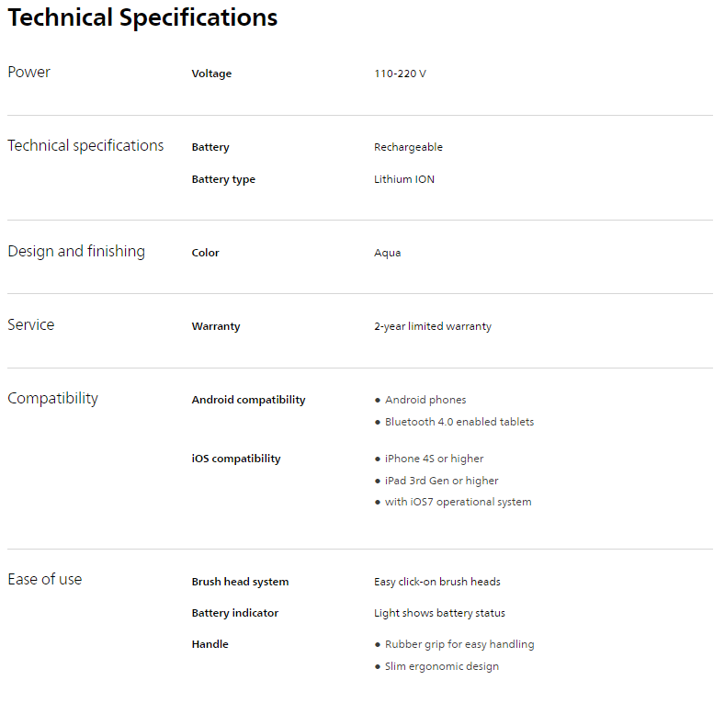725x703 pixels.
Task: Select the Bluetooth 4.0 enabled tablets item
Action: 459,422
